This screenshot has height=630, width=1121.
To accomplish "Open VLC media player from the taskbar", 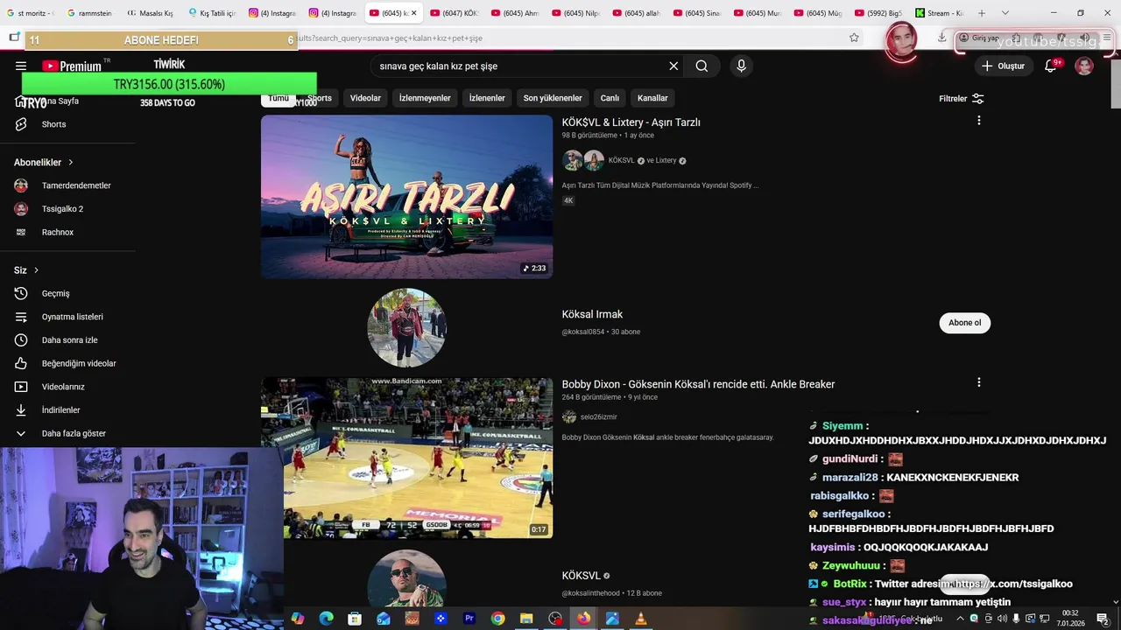I will pos(641,619).
